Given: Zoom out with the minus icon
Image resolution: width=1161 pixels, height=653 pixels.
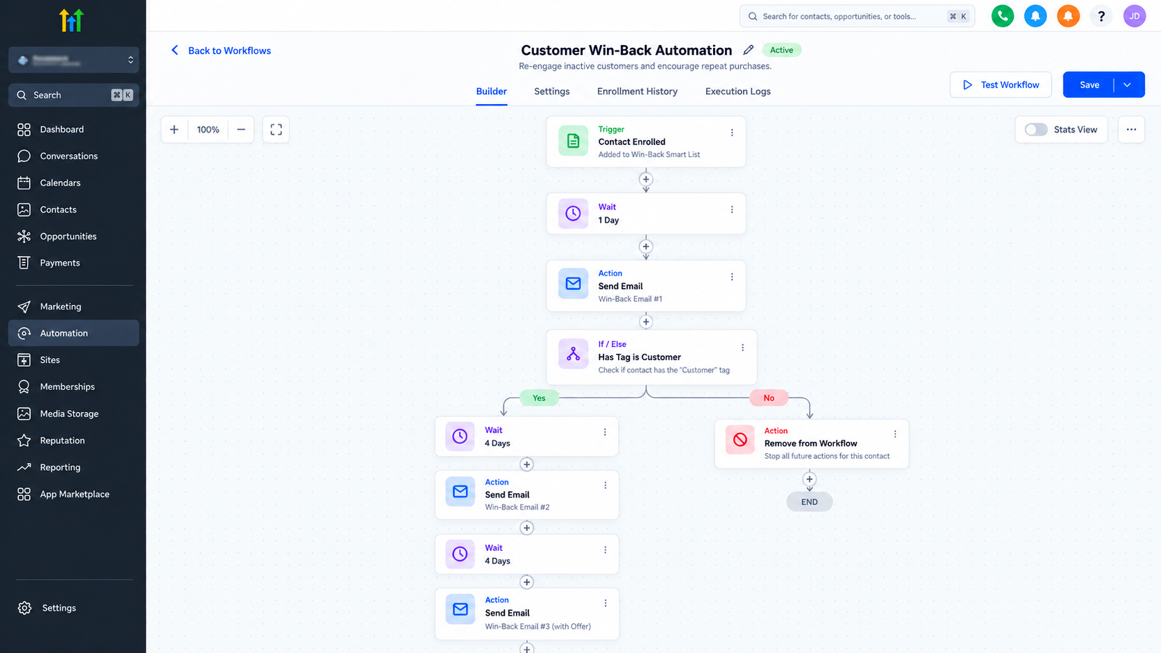Looking at the screenshot, I should click(241, 130).
